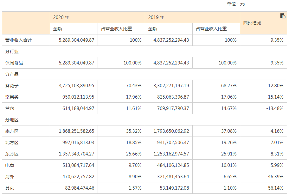
Task: Select the 2019 年 column header
Action: point(156,17)
